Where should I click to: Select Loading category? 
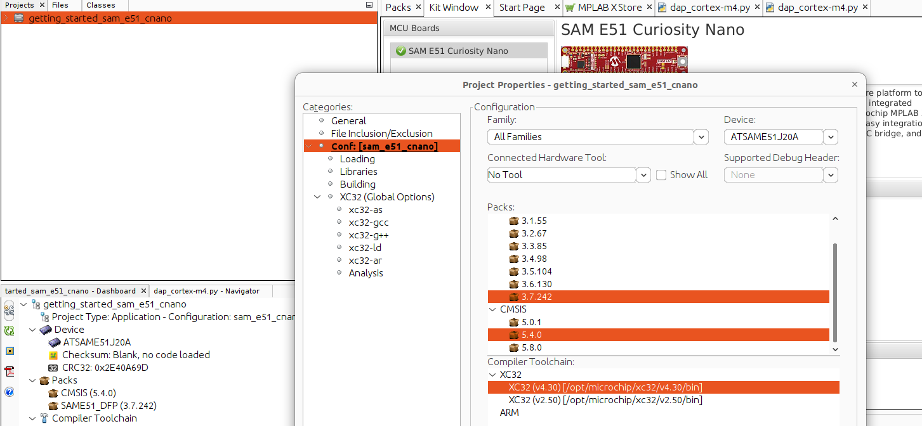[357, 159]
